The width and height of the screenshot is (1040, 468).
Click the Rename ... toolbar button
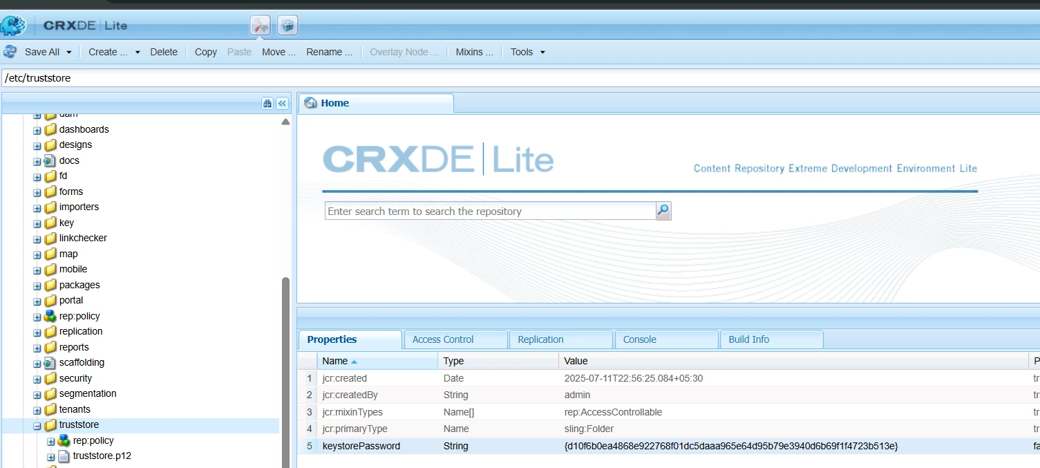pos(329,52)
